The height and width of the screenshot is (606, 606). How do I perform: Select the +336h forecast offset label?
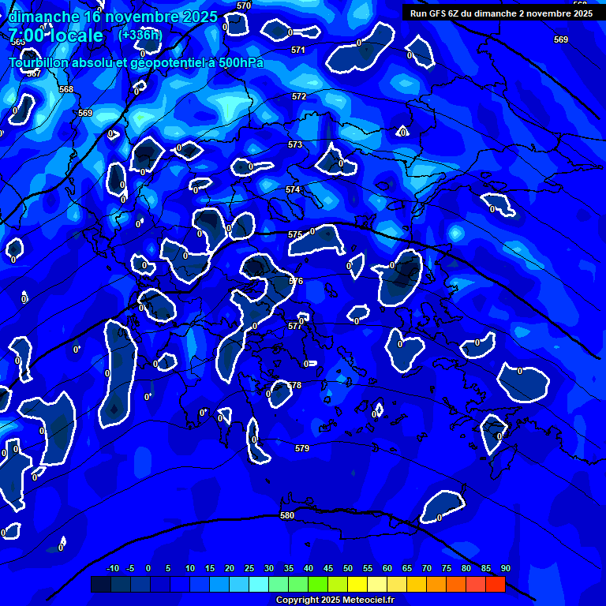click(140, 35)
